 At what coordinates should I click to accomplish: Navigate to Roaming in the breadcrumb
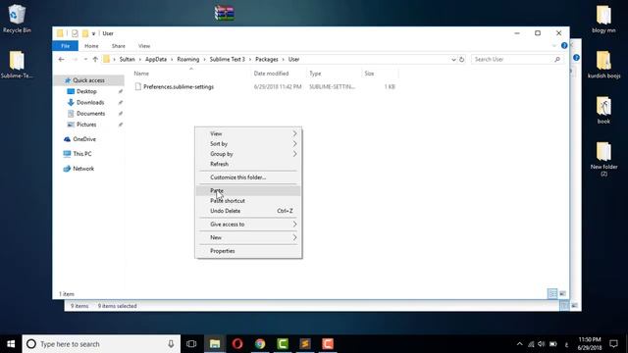[187, 59]
